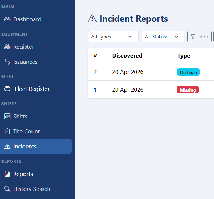Click the Type column header
214x199 pixels.
pos(184,56)
